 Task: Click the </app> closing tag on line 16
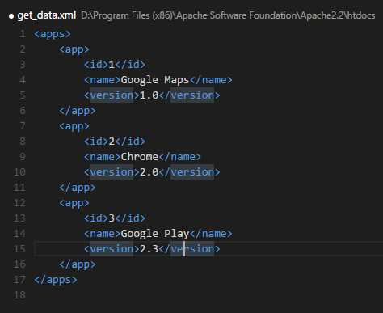click(78, 264)
